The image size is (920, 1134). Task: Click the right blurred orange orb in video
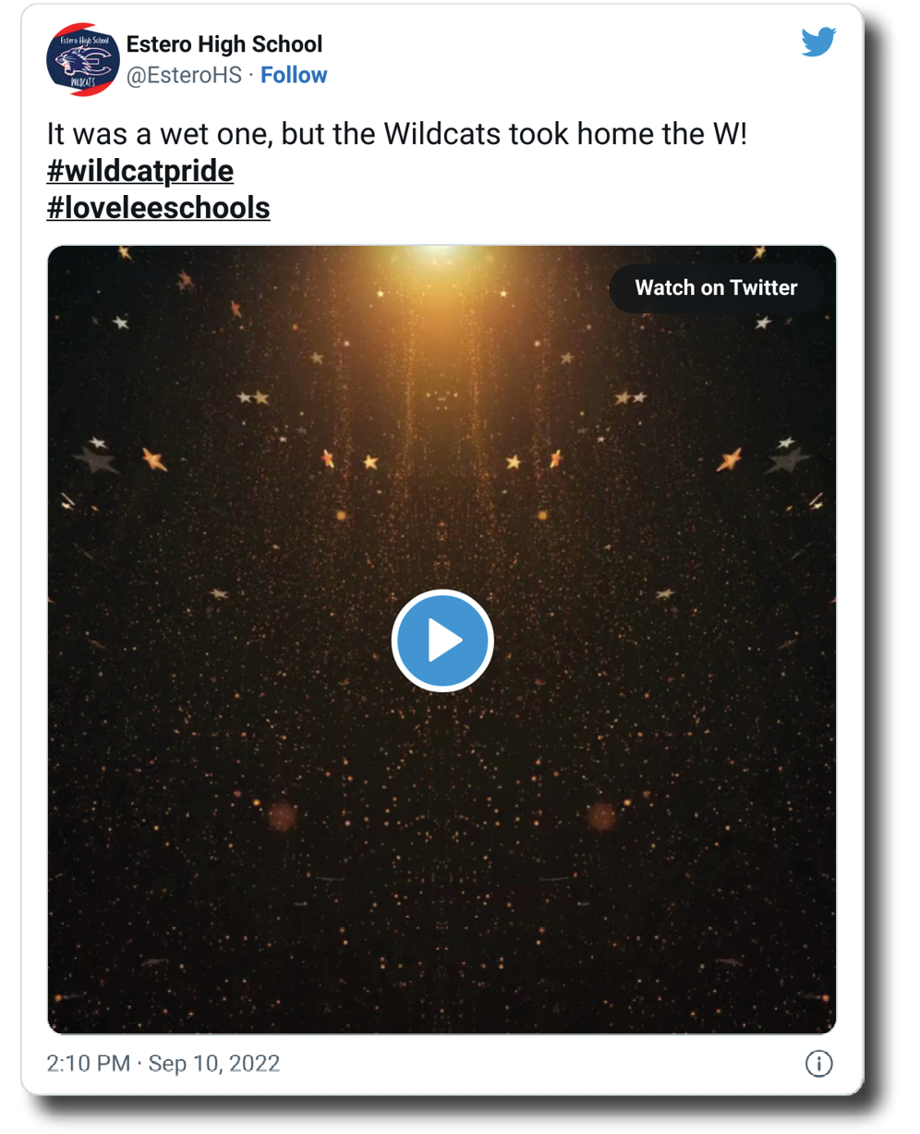pyautogui.click(x=601, y=815)
